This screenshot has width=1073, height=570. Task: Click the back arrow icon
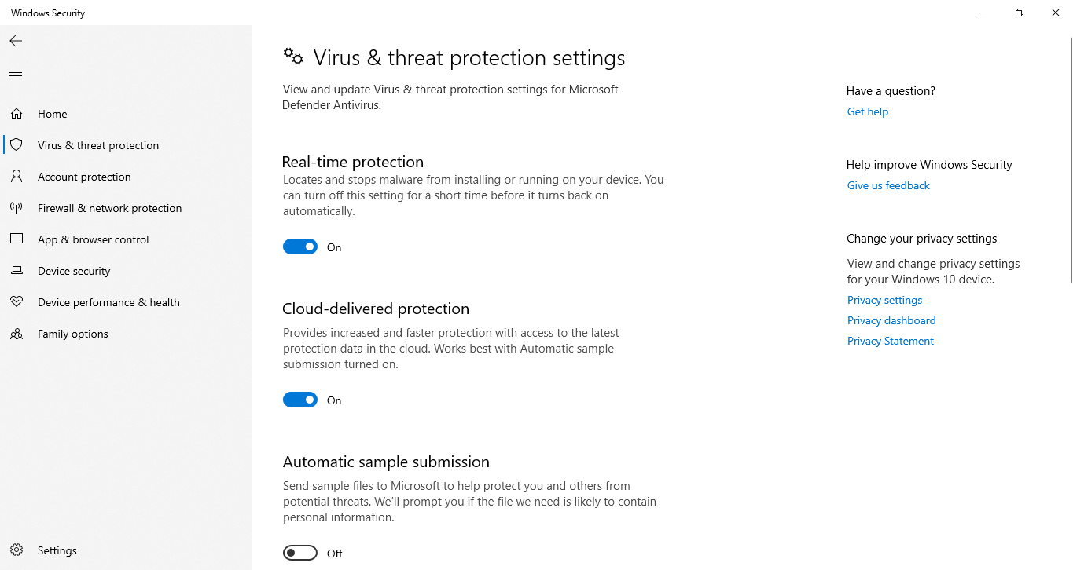click(x=16, y=41)
